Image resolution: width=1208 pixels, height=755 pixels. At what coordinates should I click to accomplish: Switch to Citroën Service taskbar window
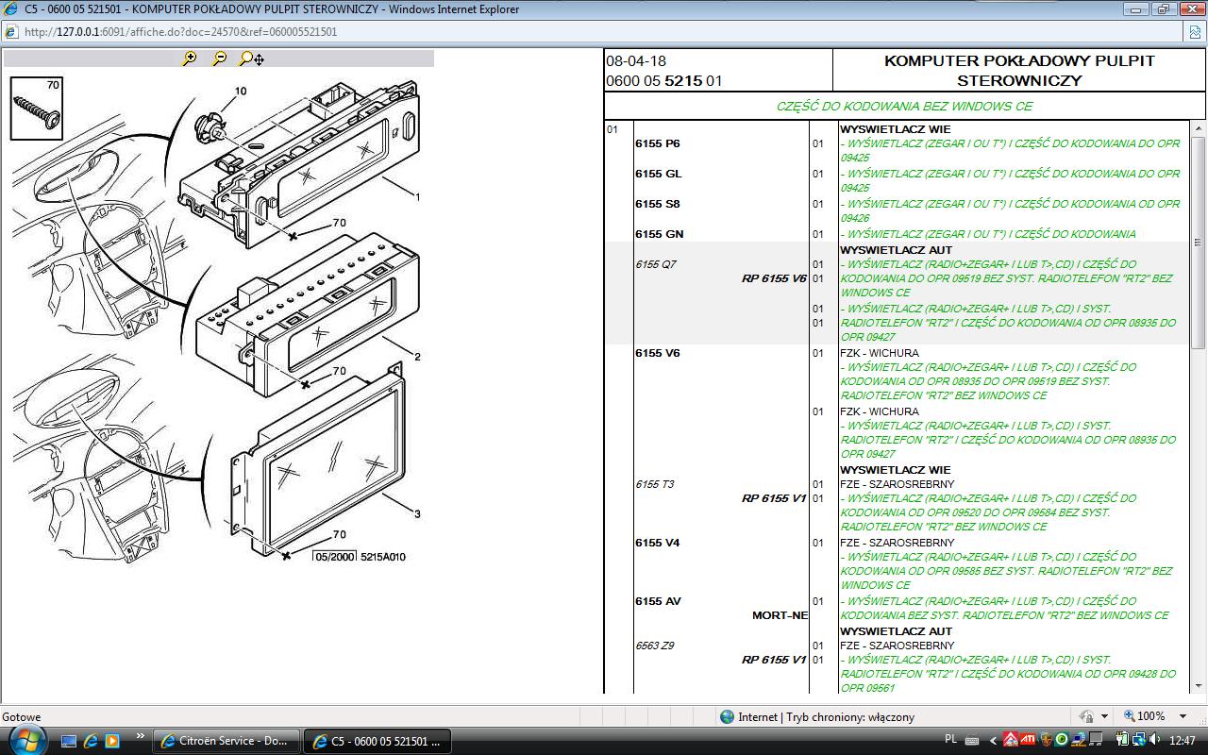point(226,741)
